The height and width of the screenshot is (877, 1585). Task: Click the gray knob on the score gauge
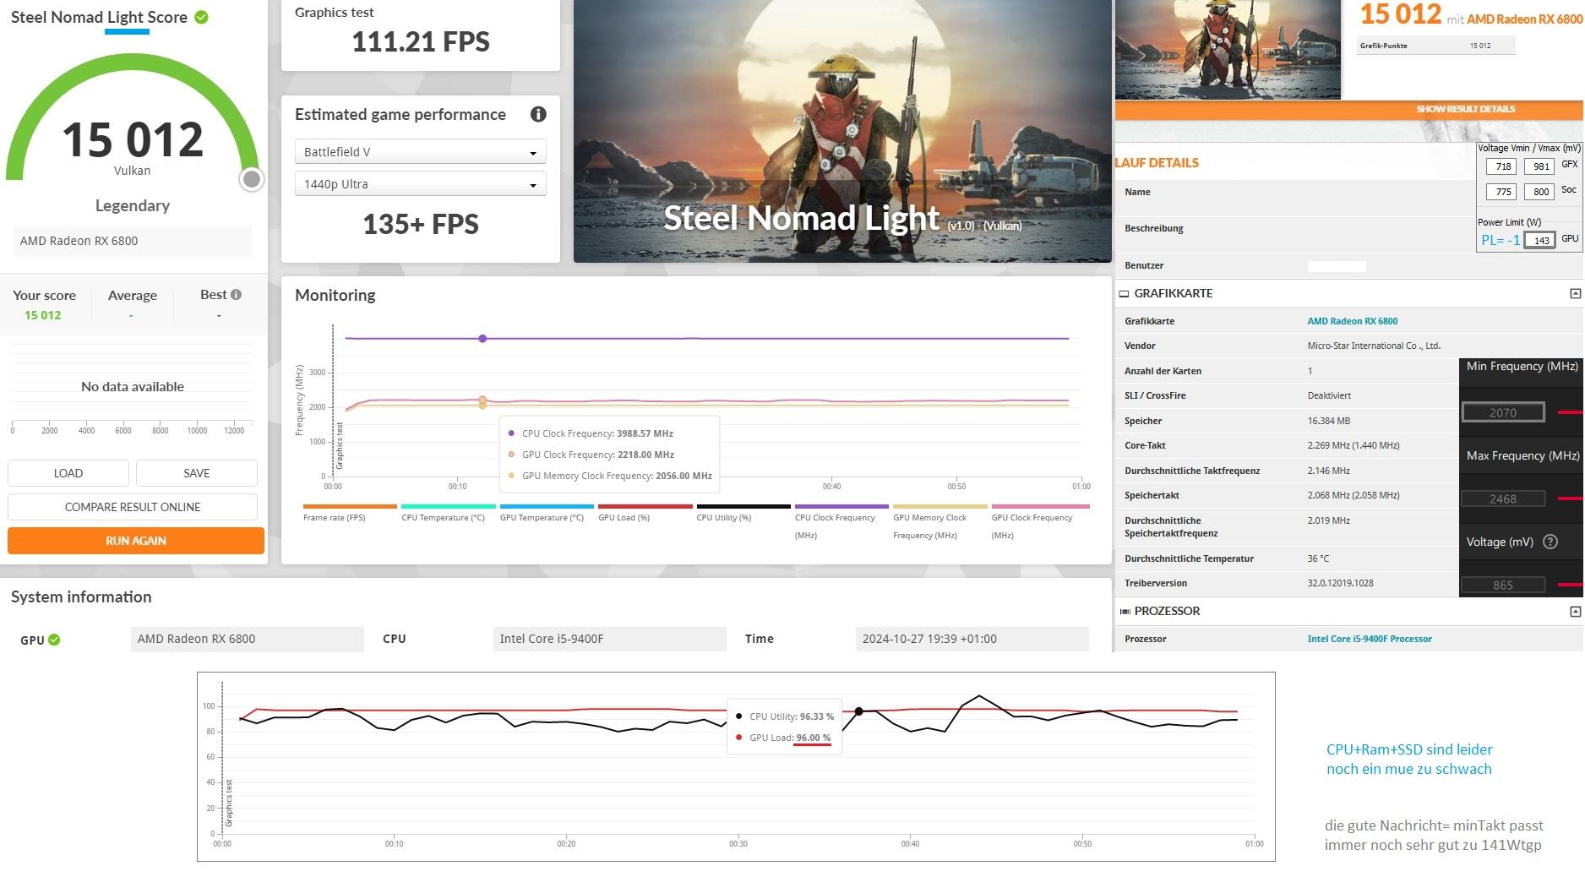pos(251,179)
